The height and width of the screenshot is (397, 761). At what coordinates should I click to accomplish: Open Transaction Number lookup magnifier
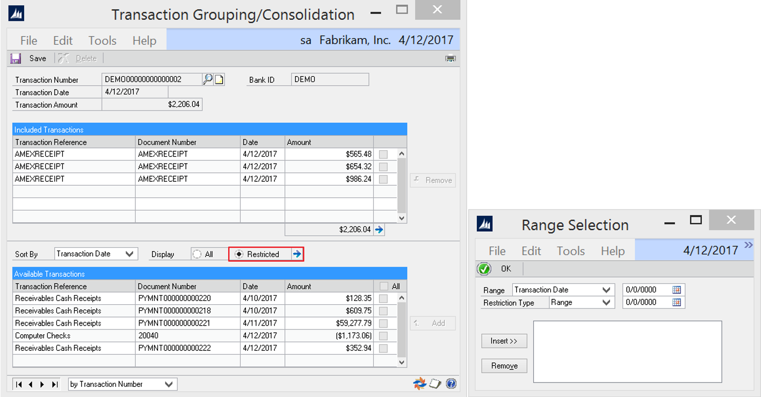(x=207, y=79)
